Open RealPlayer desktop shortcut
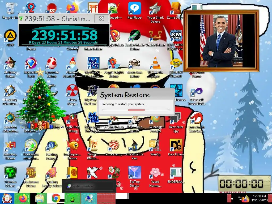Image resolution: width=272 pixels, height=204 pixels. click(135, 11)
